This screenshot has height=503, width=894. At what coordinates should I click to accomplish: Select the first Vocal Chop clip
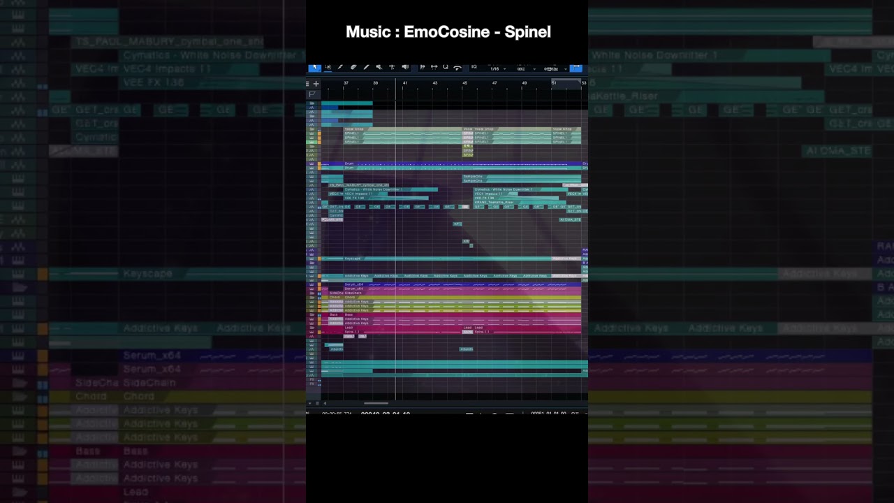tap(402, 129)
